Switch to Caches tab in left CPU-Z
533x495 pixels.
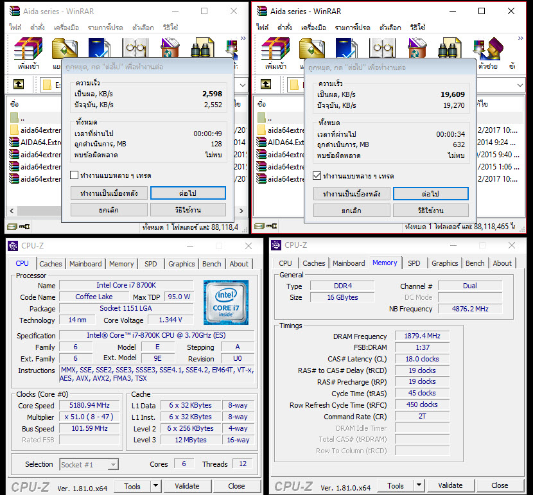(51, 264)
